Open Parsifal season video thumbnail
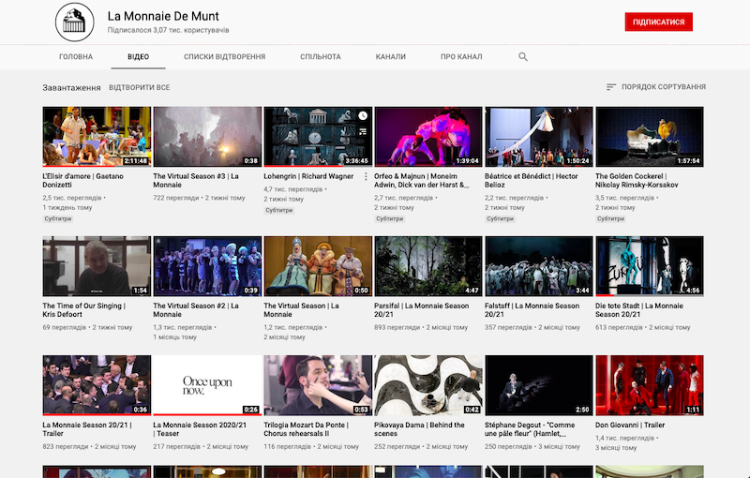The width and height of the screenshot is (750, 478). [428, 266]
